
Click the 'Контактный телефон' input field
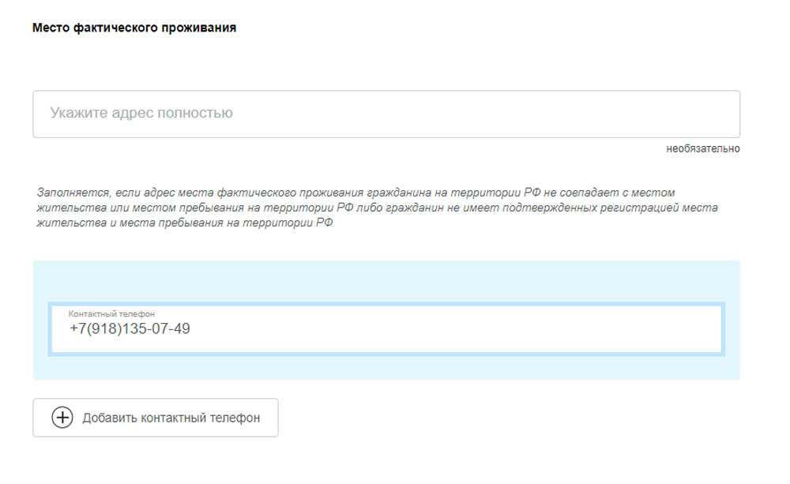click(386, 328)
